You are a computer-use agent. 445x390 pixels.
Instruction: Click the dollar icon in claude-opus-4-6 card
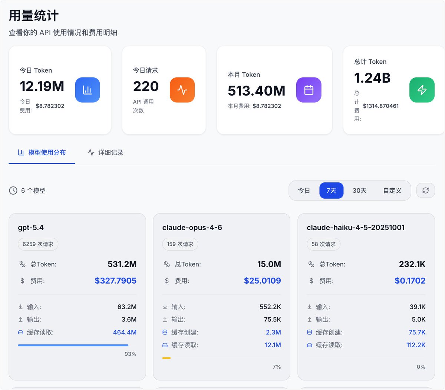coord(167,281)
